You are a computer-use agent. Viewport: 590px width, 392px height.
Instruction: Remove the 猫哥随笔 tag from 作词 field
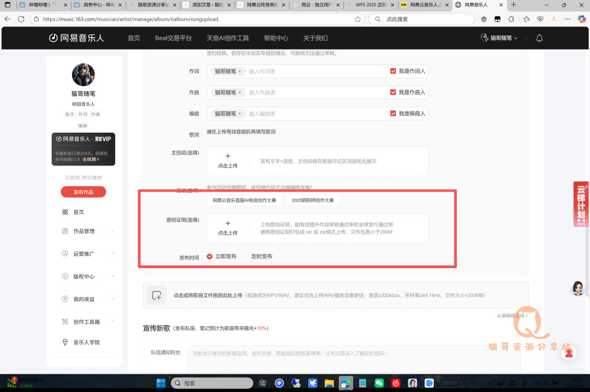pos(240,71)
